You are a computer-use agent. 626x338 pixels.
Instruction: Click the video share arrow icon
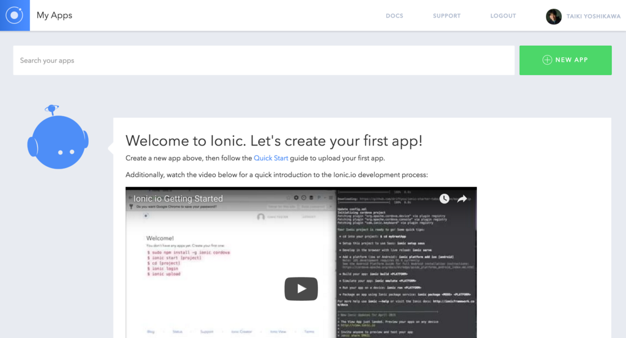click(462, 198)
